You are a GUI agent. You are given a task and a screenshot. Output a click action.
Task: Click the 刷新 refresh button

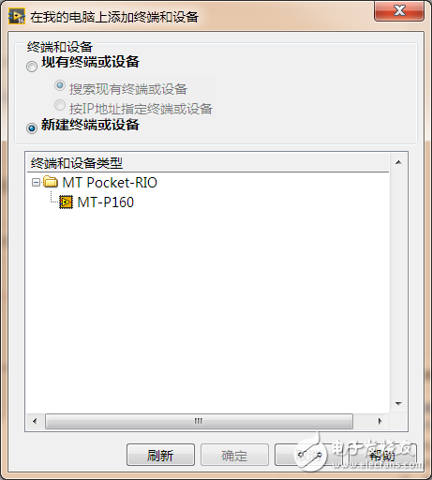tap(160, 455)
